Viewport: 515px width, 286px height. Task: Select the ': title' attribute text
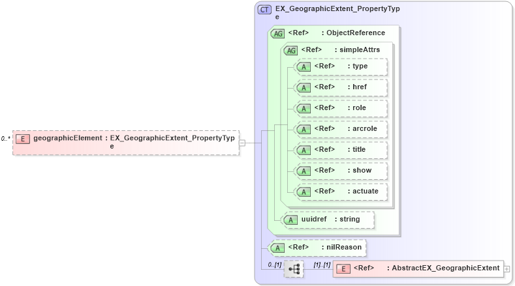[x=356, y=150]
